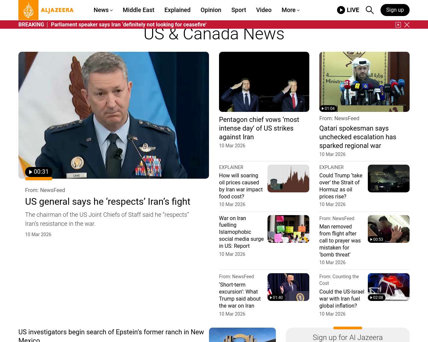Open the Islamophobic social media surge article
The width and height of the screenshot is (428, 342).
(x=241, y=232)
